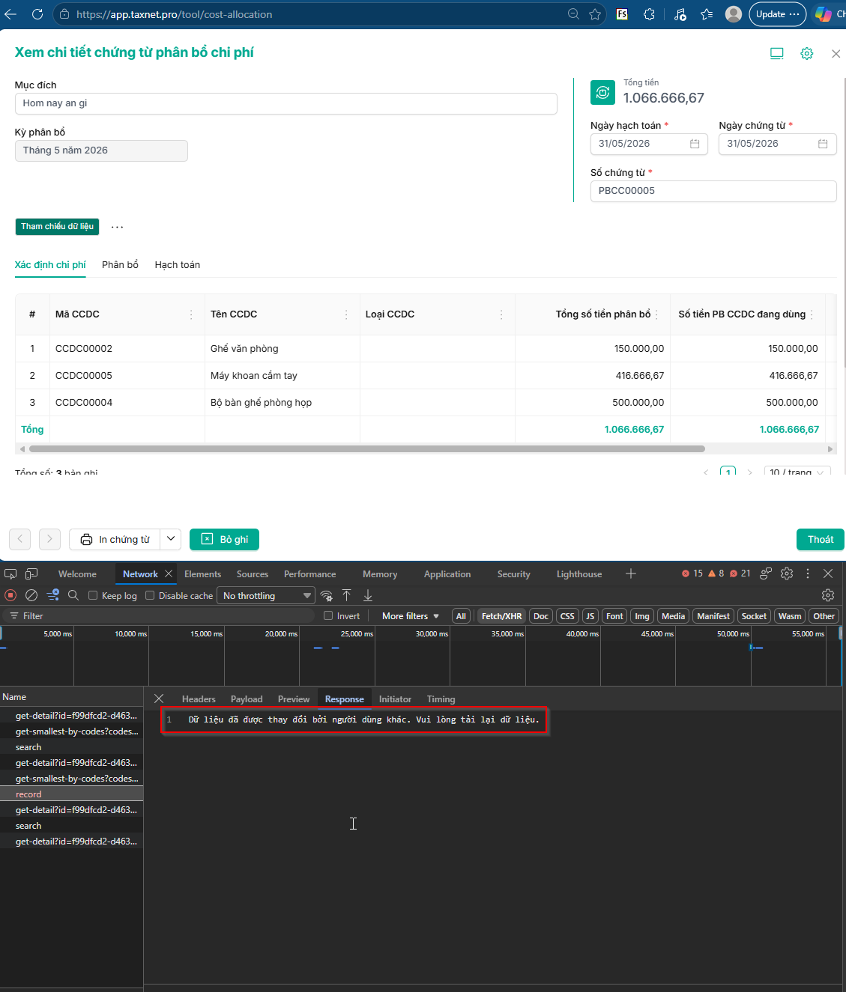
Task: Click the DevTools record network log button
Action: click(10, 595)
